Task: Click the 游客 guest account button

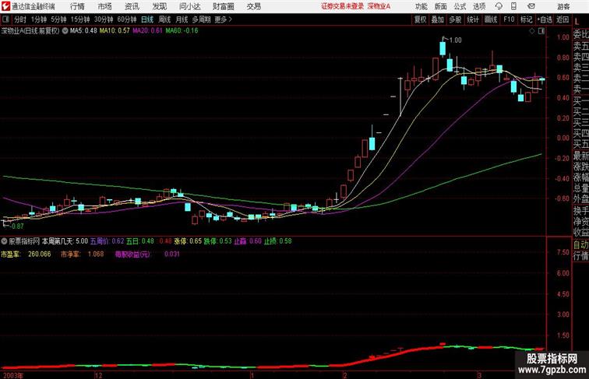Action: [563, 6]
